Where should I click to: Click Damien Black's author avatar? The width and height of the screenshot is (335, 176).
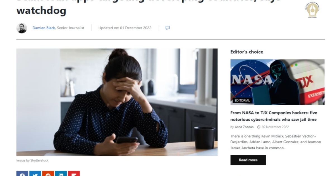click(22, 28)
